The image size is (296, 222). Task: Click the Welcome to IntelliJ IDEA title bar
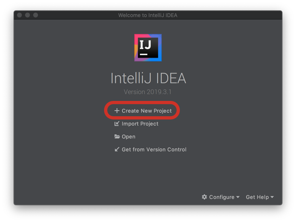[x=148, y=15]
